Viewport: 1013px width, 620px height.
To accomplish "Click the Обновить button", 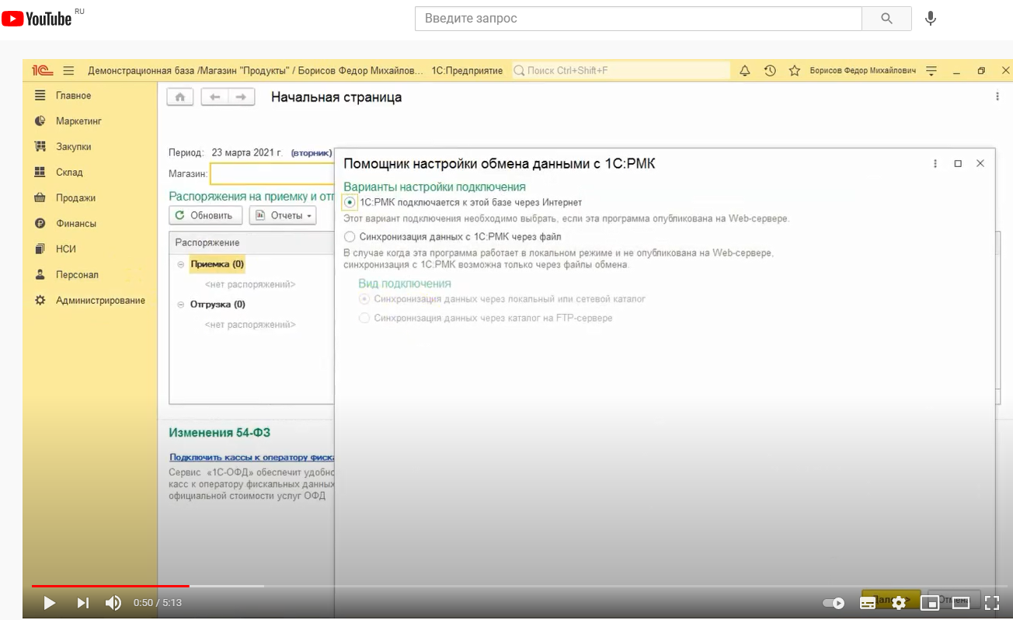I will pyautogui.click(x=205, y=215).
